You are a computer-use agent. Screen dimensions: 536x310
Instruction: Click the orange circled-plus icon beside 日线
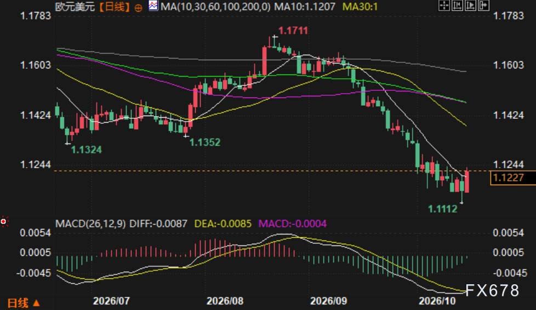point(139,8)
